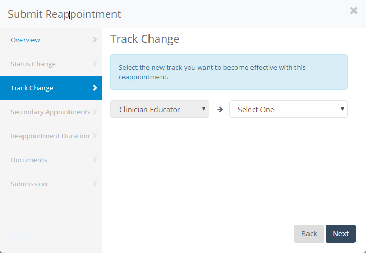Screen dimensions: 366x253
Task: Click the chevron beside Documents
Action: click(95, 160)
